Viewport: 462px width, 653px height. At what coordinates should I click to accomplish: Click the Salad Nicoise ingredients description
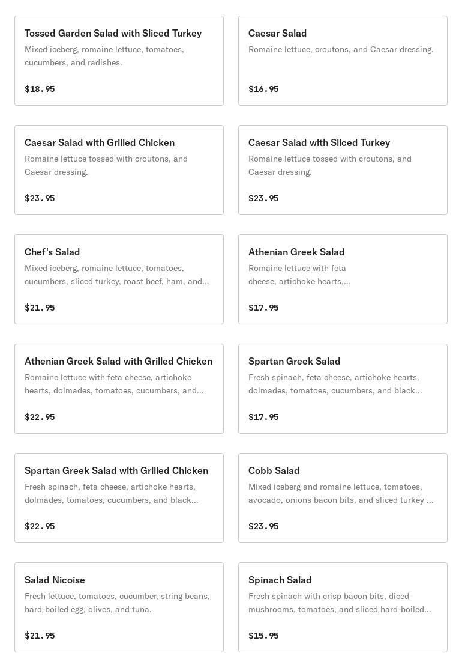coord(117,603)
